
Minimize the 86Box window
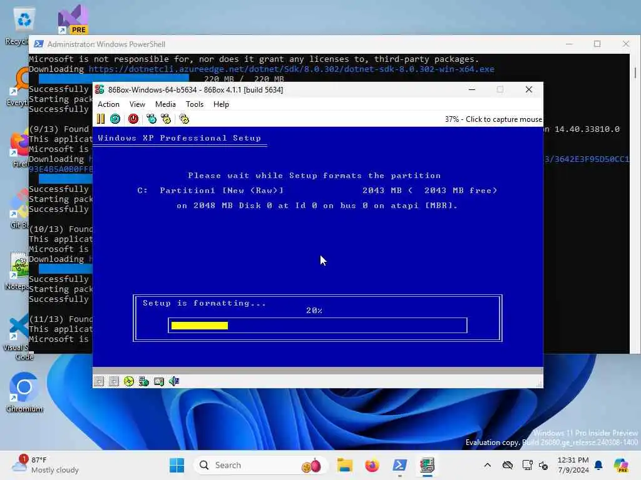point(472,89)
